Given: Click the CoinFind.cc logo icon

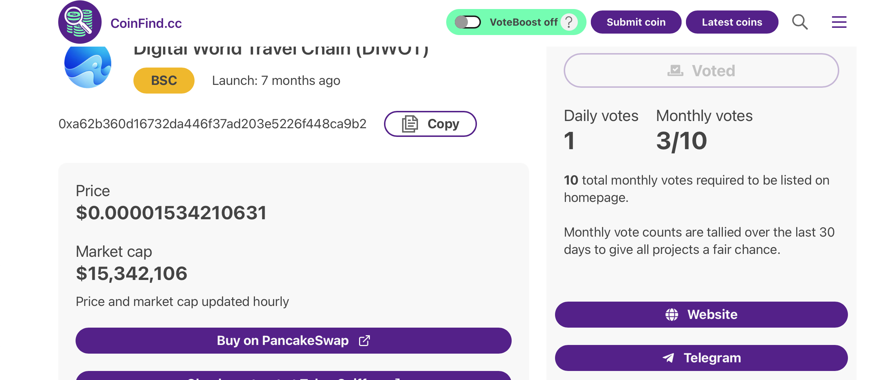Looking at the screenshot, I should (x=80, y=22).
